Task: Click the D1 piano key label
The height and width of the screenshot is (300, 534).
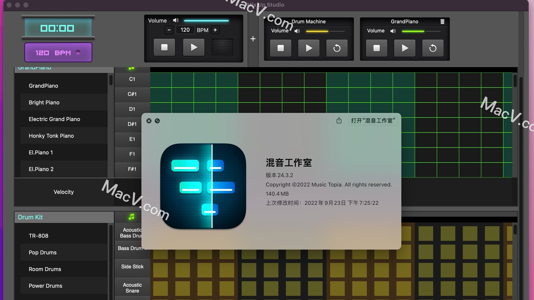Action: (x=132, y=109)
